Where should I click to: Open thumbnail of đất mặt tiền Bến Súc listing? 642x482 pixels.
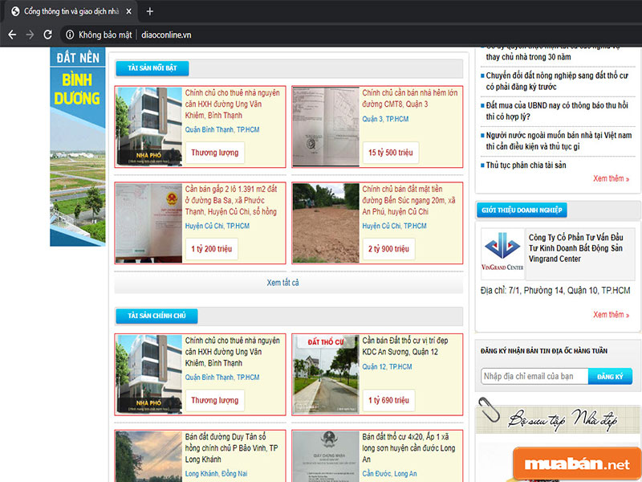[326, 223]
